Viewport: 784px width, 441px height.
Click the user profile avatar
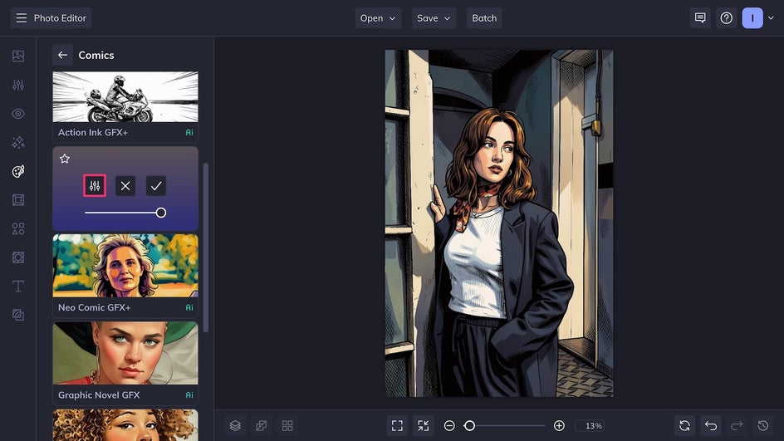752,18
